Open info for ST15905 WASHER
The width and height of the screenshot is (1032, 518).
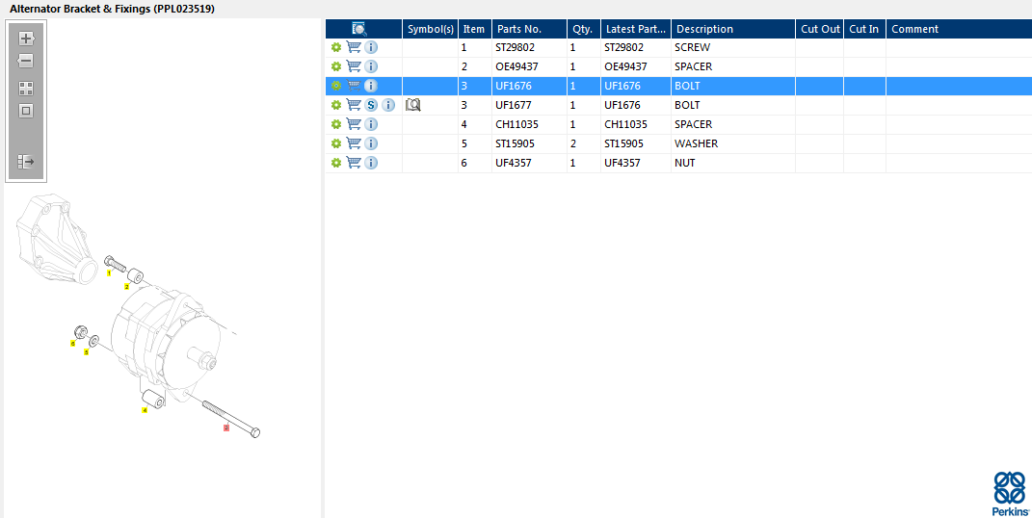371,143
